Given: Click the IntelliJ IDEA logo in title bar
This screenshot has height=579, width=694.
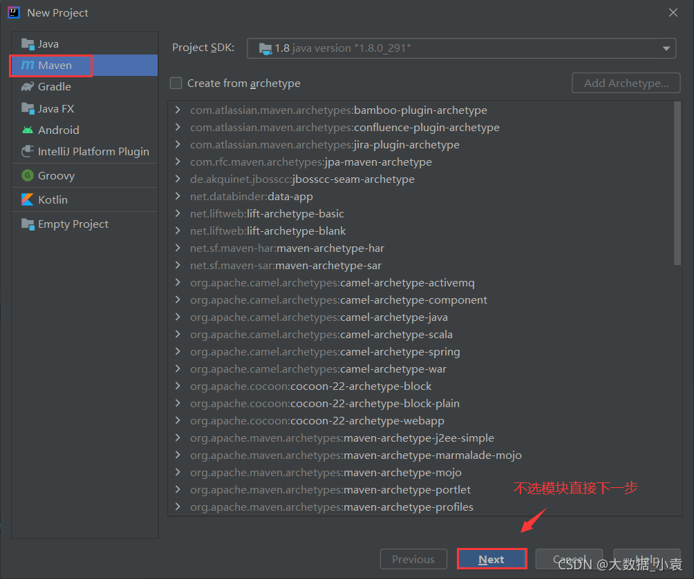Looking at the screenshot, I should (x=14, y=12).
